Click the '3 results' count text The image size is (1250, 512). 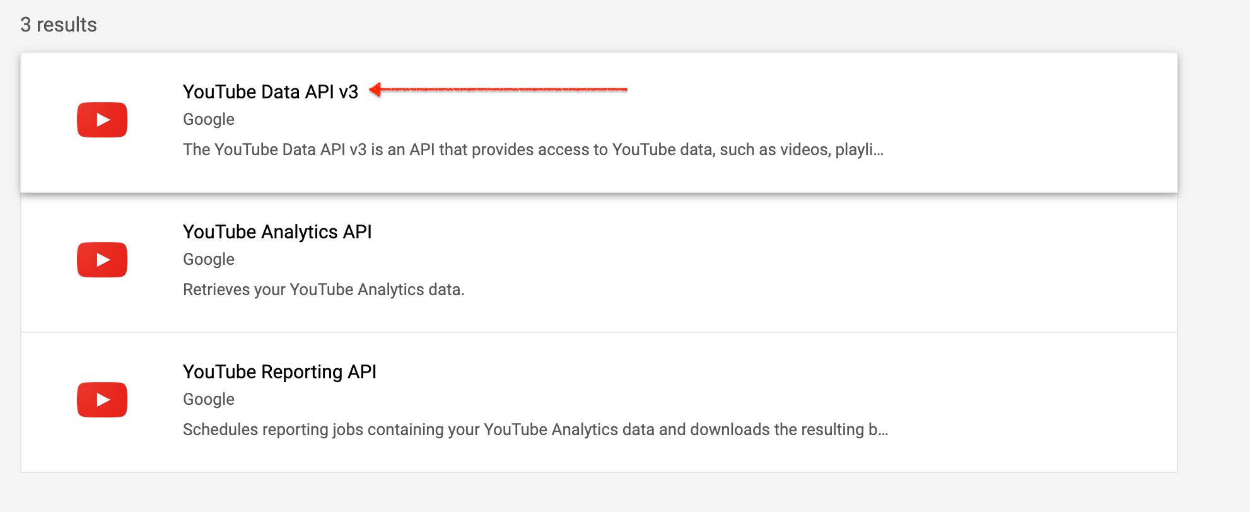coord(59,25)
